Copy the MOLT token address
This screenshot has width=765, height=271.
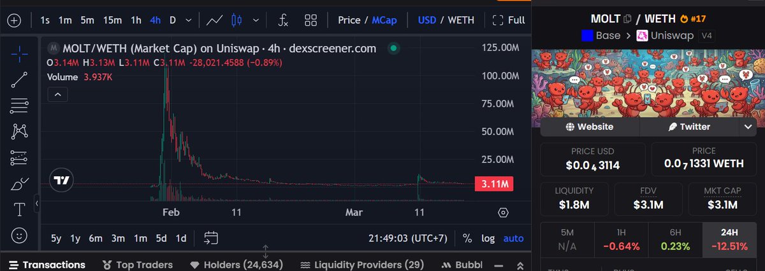pyautogui.click(x=627, y=19)
